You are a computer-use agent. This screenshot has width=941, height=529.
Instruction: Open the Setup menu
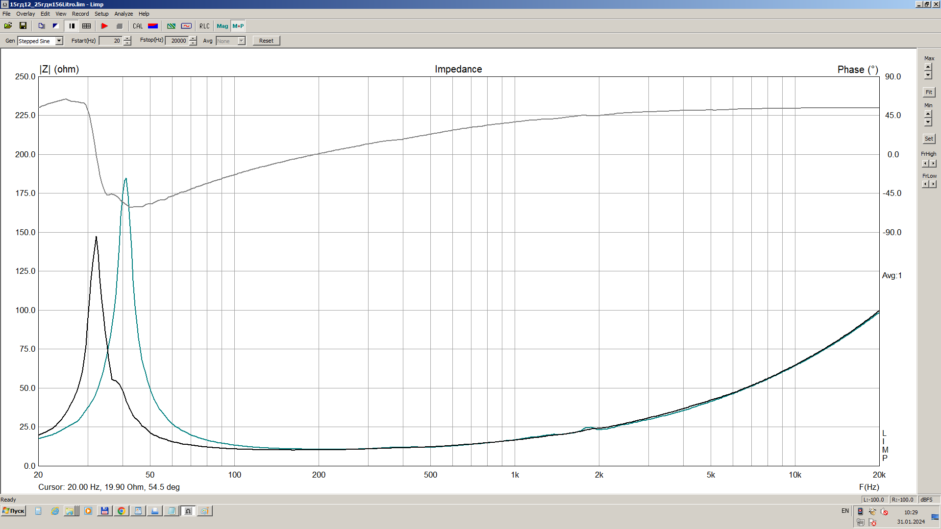coord(101,14)
